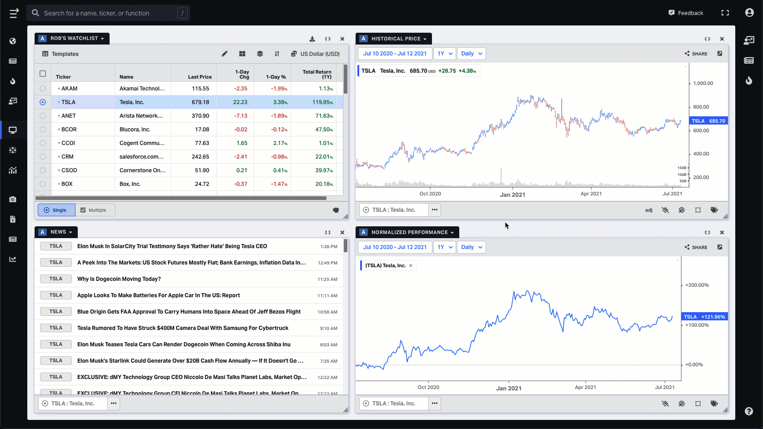763x429 pixels.
Task: Click the watchlist horizontal scrollbar
Action: pyautogui.click(x=181, y=198)
